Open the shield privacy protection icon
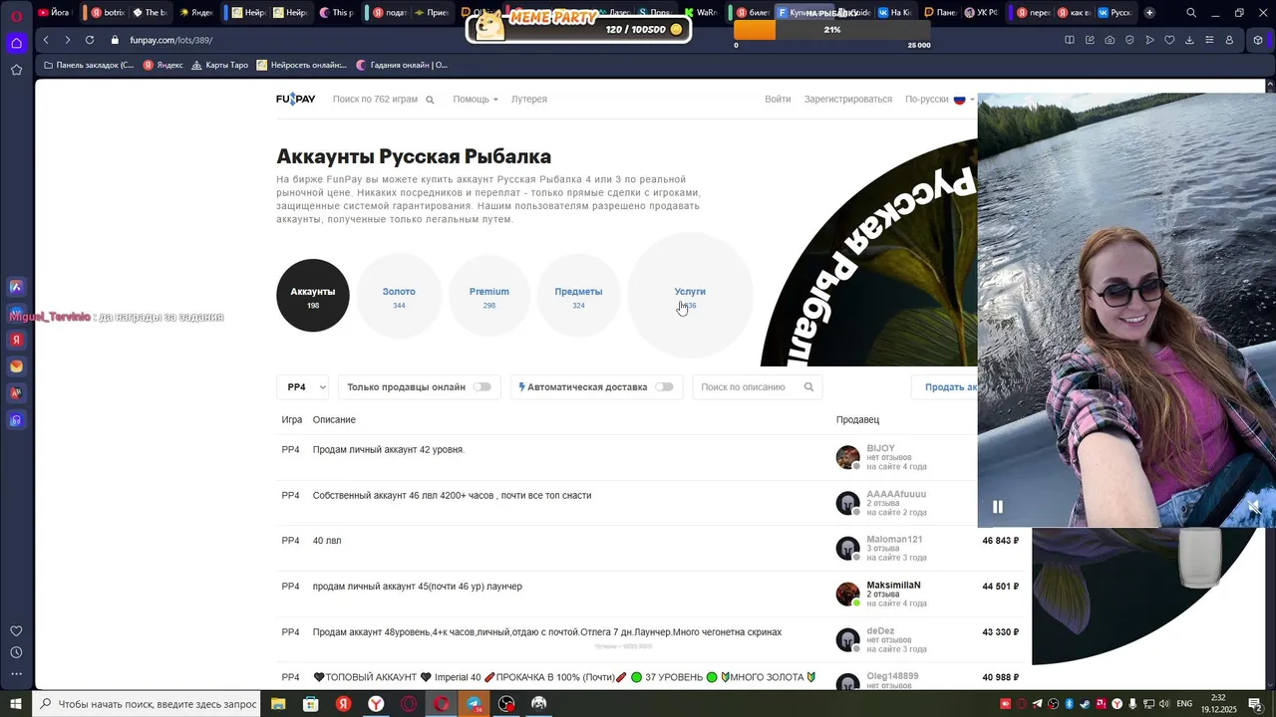The width and height of the screenshot is (1276, 717). (x=1129, y=40)
